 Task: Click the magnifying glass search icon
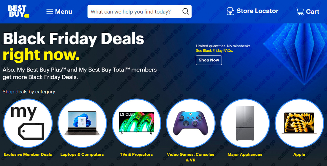click(x=185, y=12)
